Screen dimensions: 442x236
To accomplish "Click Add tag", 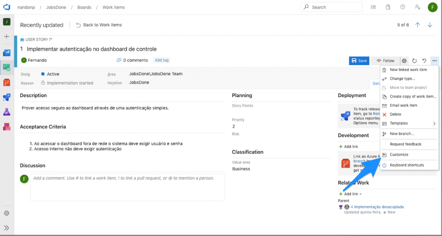I will coord(162,60).
